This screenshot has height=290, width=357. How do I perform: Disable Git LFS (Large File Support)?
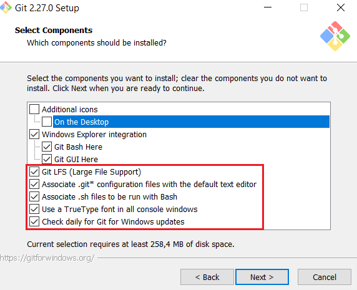(34, 172)
